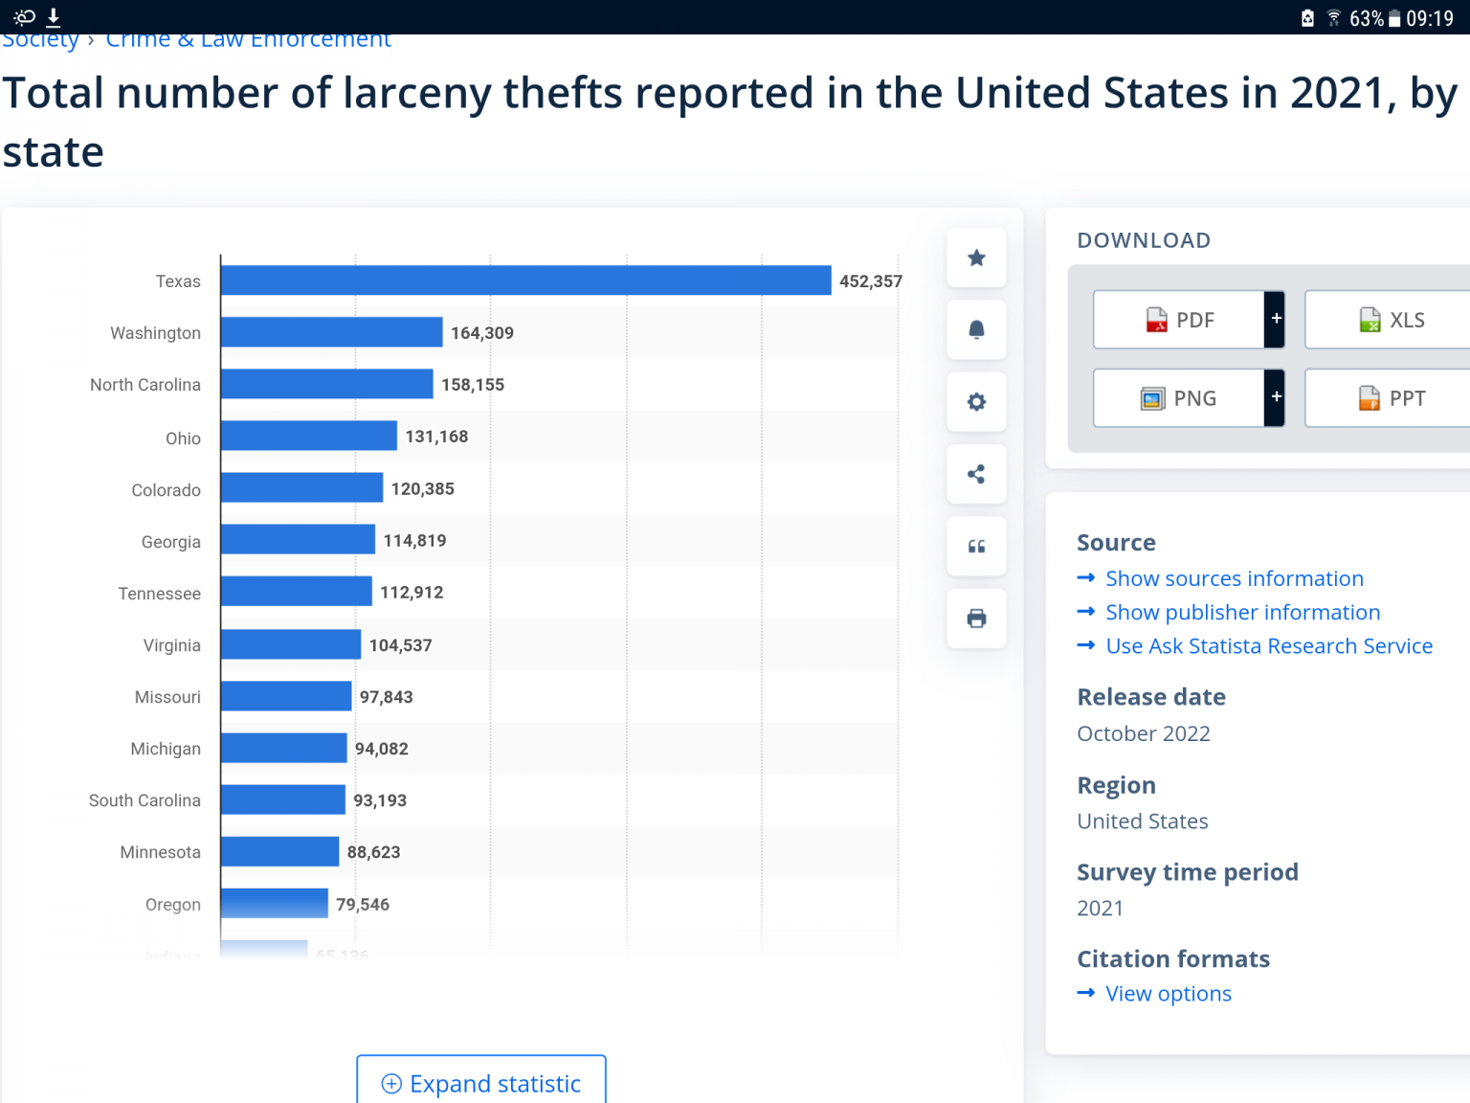This screenshot has height=1103, width=1470.
Task: Click the print statistic icon
Action: pos(976,619)
